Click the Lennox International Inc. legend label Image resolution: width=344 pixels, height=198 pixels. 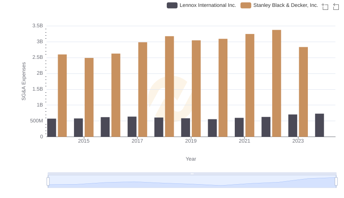coord(208,5)
